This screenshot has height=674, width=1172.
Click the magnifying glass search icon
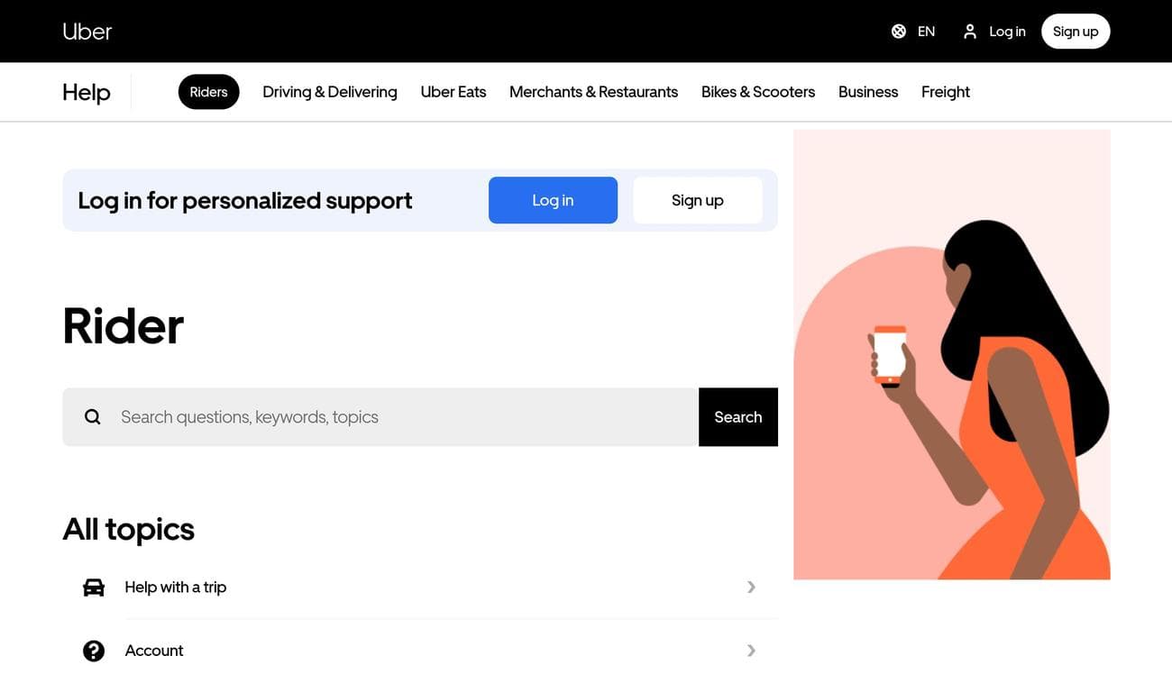click(93, 417)
